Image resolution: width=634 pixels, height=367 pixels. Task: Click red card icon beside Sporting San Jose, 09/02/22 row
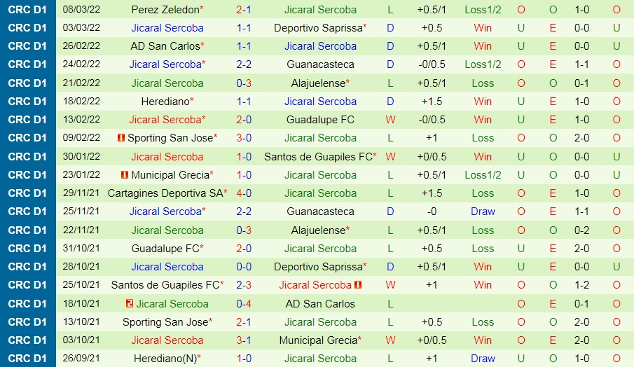pos(121,138)
